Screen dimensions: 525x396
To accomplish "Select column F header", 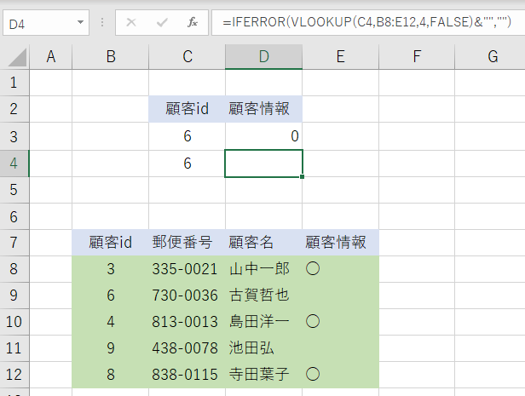I will click(x=417, y=56).
